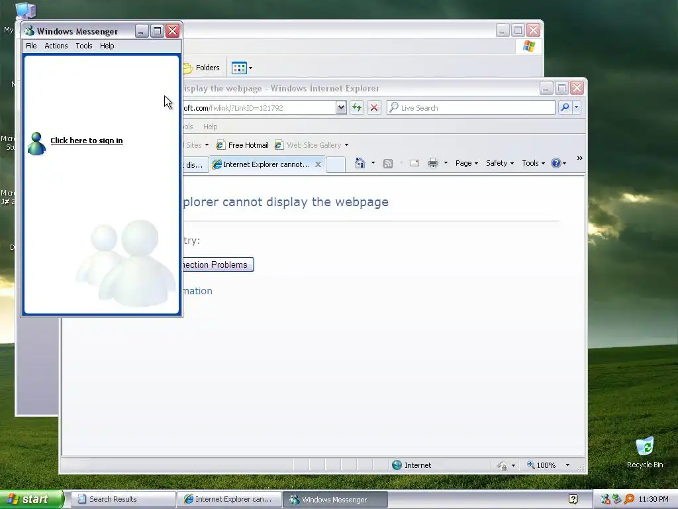Click the Home icon in IE command bar
The height and width of the screenshot is (509, 678).
coord(360,163)
